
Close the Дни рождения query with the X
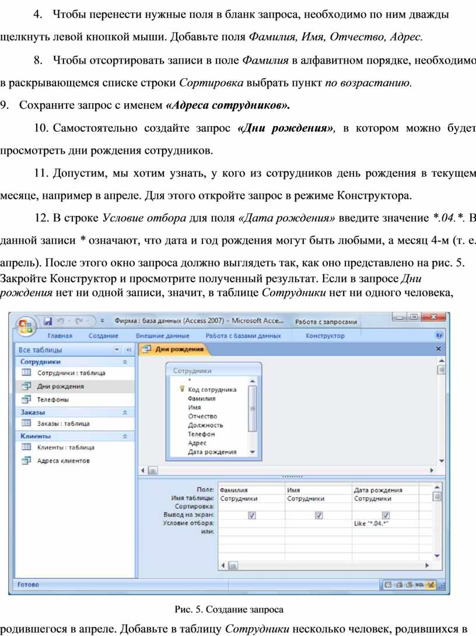tap(438, 349)
